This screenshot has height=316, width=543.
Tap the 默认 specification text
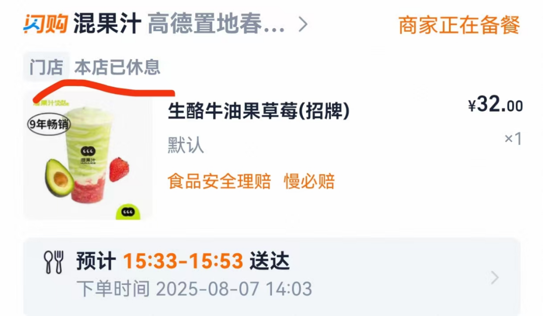point(186,145)
